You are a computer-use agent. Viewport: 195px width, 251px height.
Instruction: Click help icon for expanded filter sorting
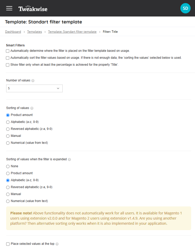coord(69,160)
